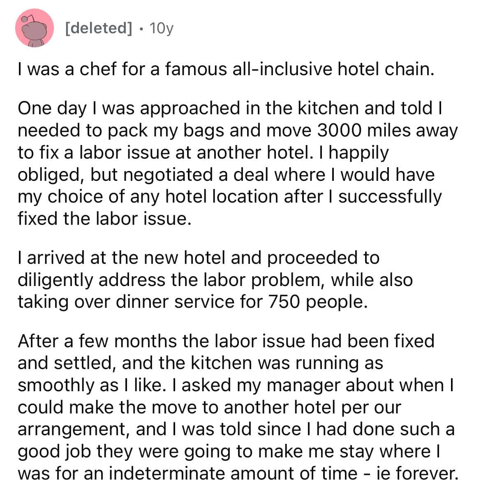Screen dimensions: 481x487
Task: Click the 10y comment timestamp
Action: [162, 28]
